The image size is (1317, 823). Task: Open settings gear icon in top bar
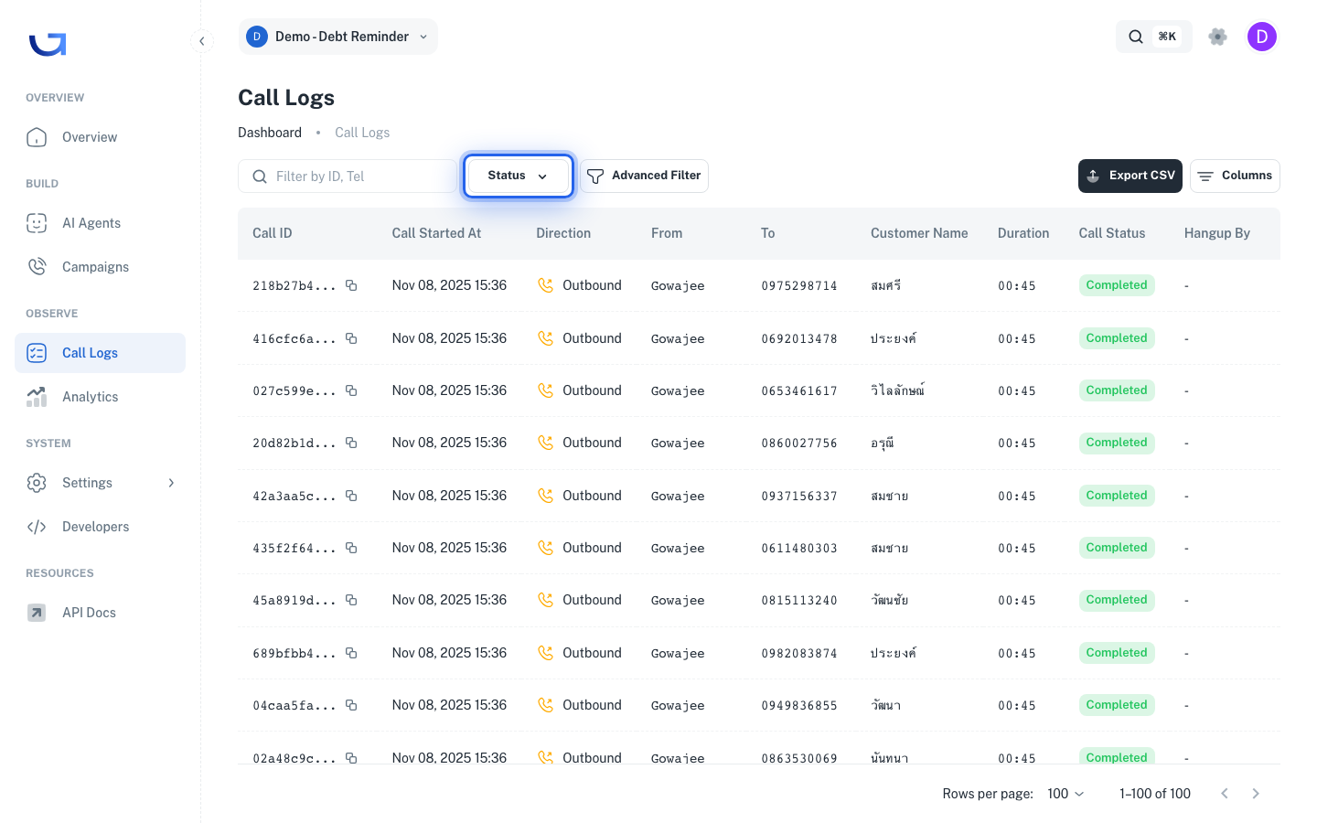point(1217,37)
